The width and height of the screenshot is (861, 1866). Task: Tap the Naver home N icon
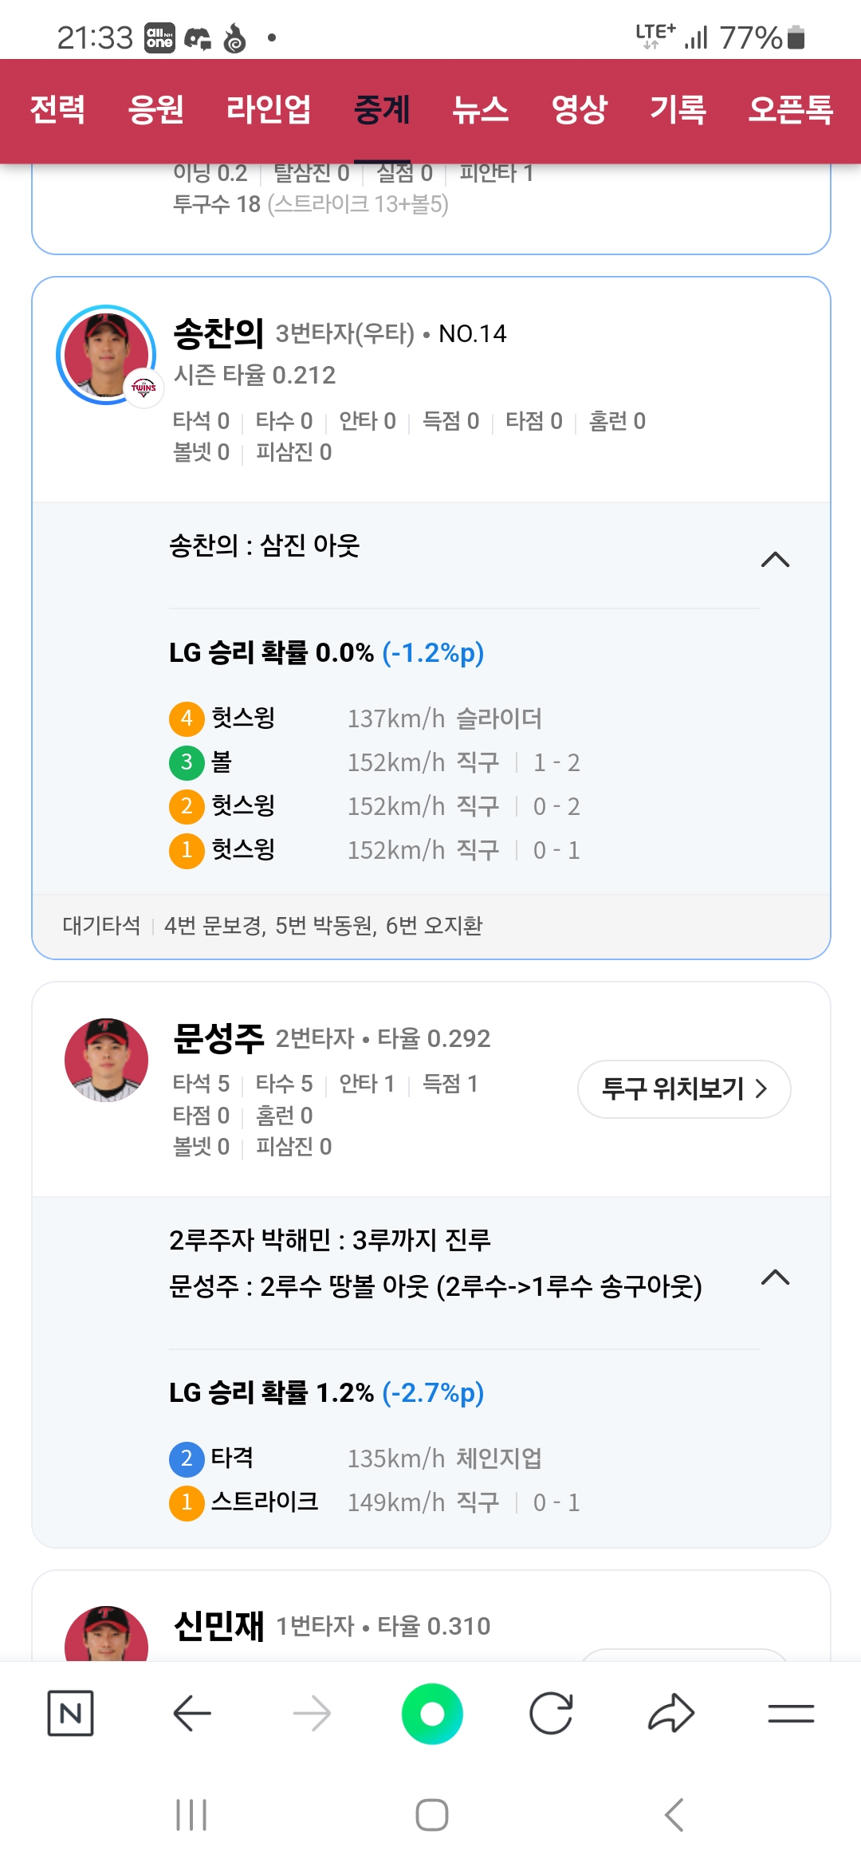(x=70, y=1713)
